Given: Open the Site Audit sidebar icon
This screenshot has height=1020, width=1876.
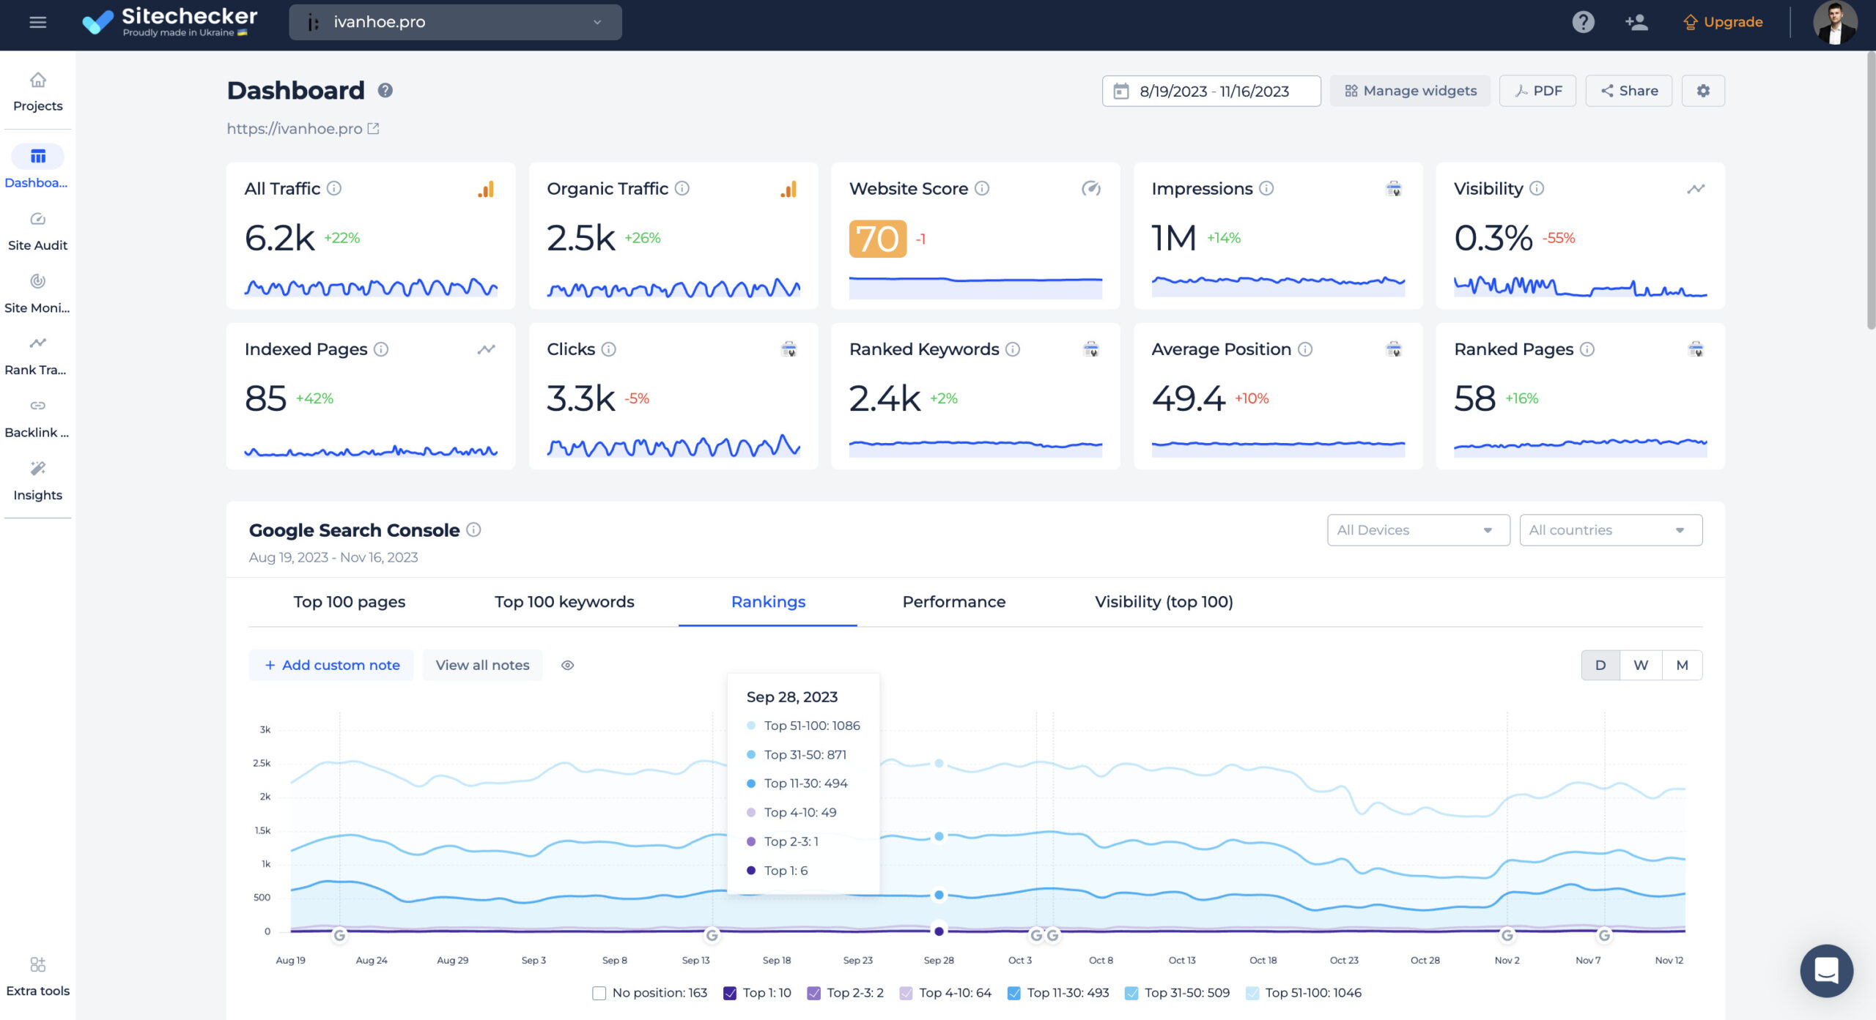Looking at the screenshot, I should (x=37, y=220).
